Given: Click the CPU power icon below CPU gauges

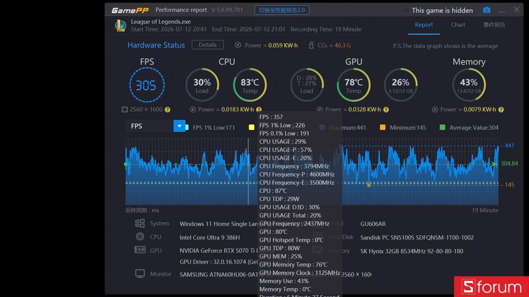Looking at the screenshot, I should (x=193, y=109).
